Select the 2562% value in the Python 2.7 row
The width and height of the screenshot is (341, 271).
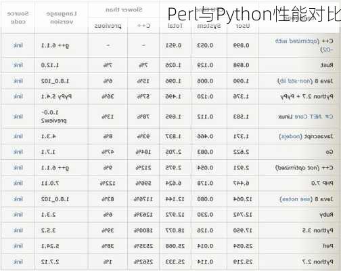click(x=143, y=262)
